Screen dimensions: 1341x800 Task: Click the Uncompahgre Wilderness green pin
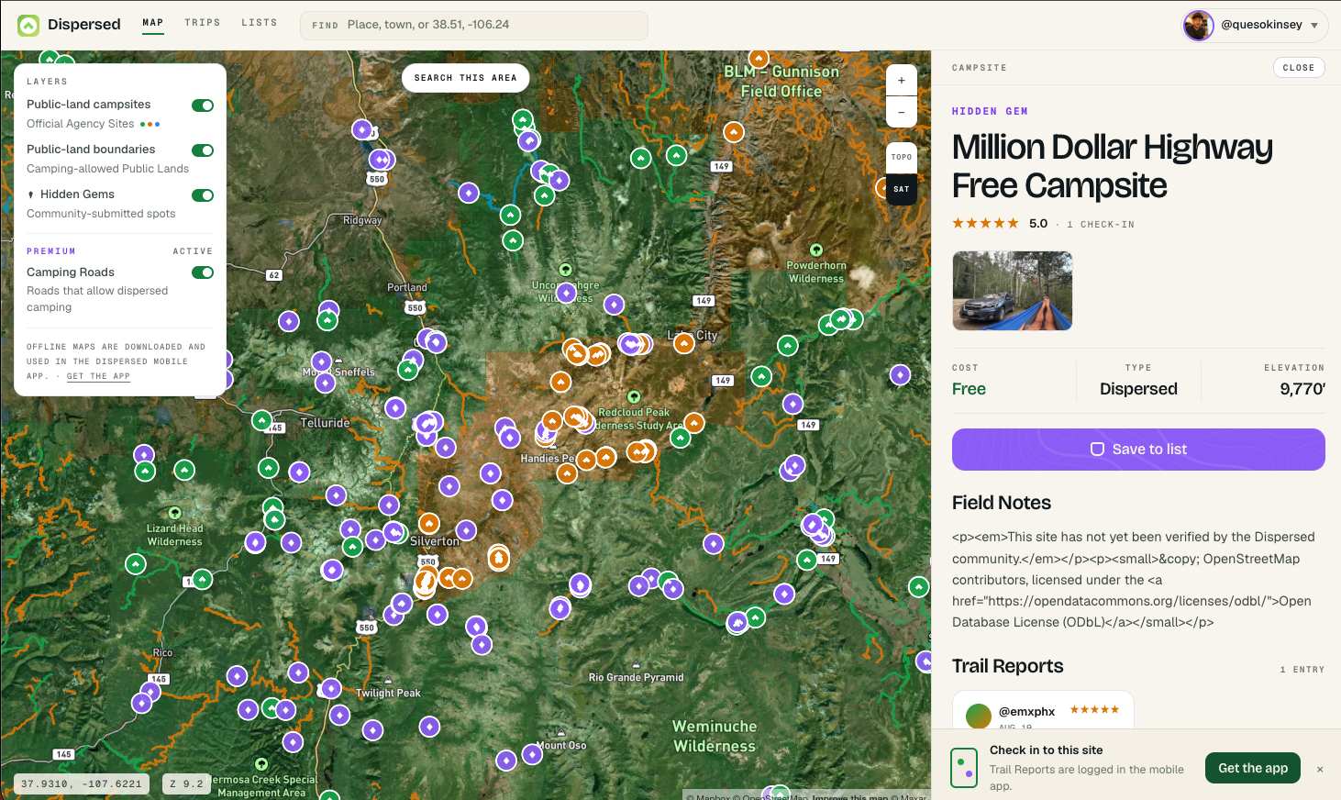(566, 270)
